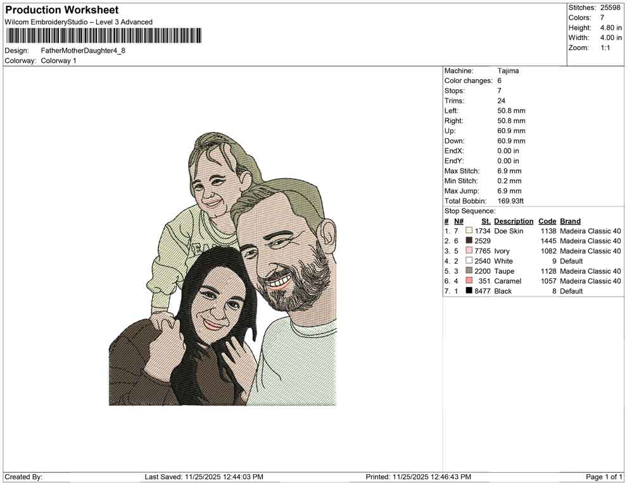Click the 'Description' column header

click(x=514, y=221)
